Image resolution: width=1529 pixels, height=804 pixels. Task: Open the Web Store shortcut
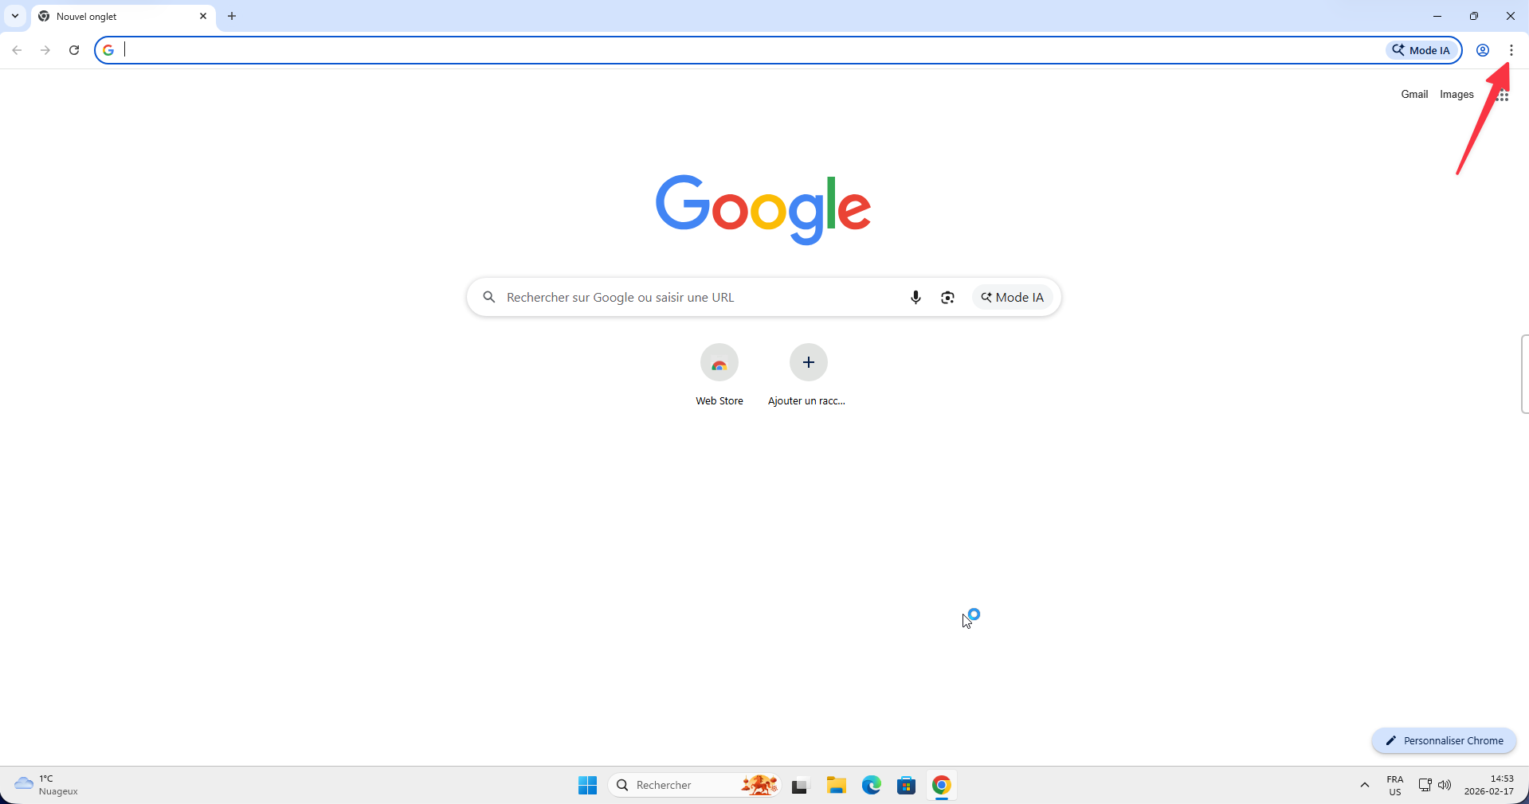click(719, 375)
